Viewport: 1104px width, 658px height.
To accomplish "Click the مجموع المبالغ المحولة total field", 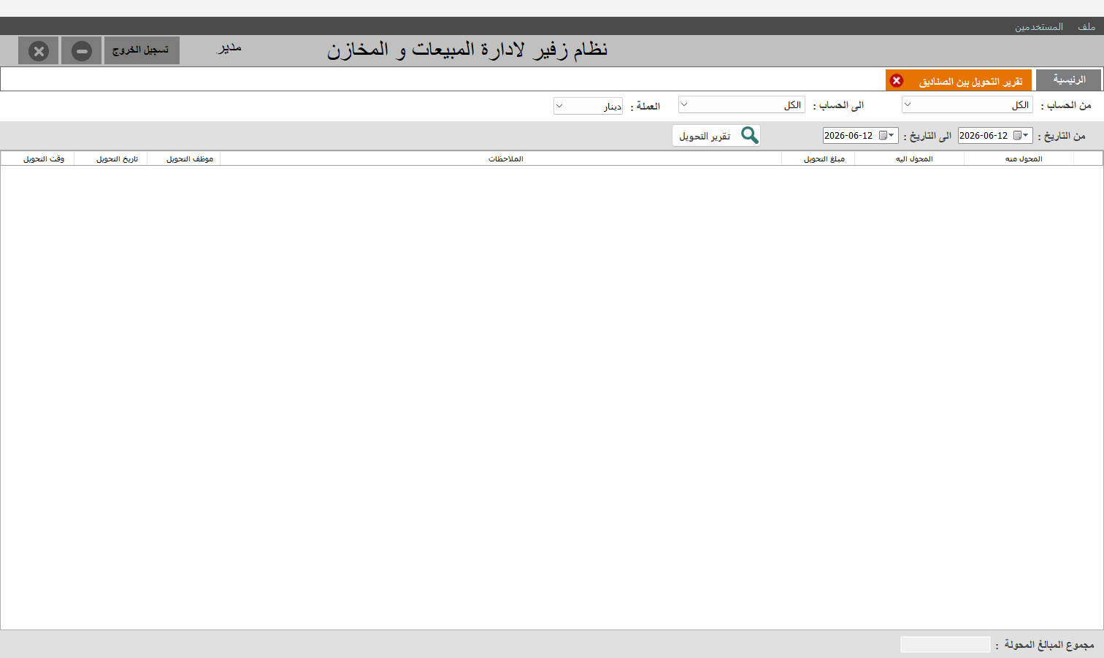I will pos(945,644).
